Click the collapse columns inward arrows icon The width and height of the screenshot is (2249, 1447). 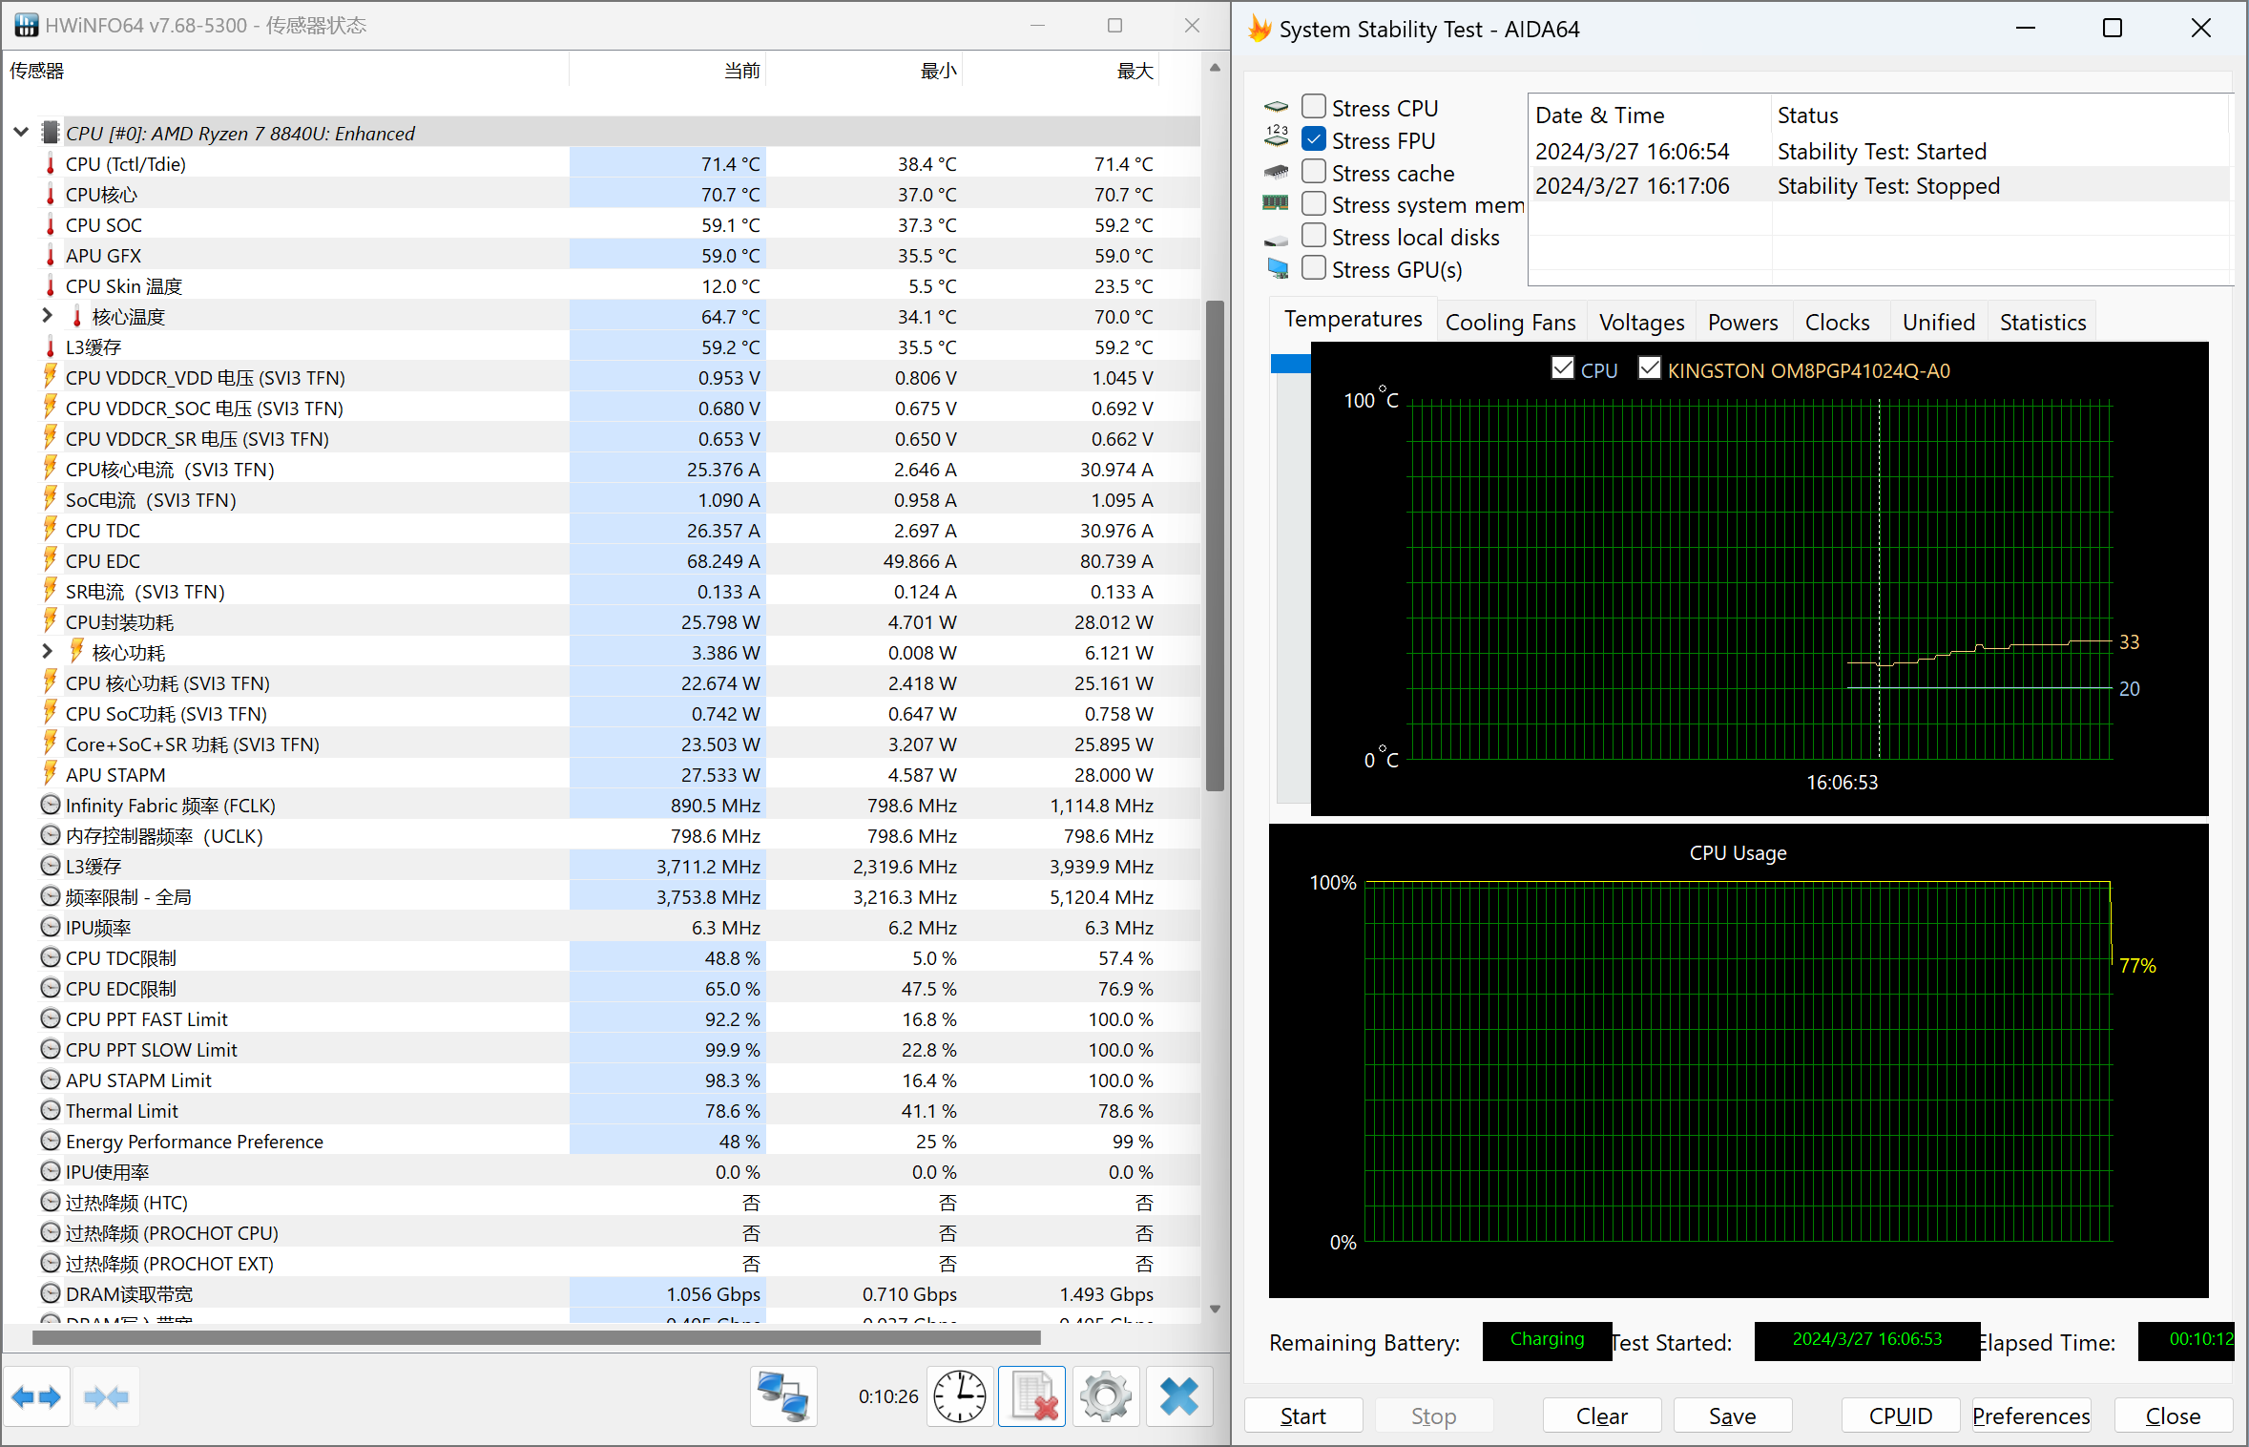(106, 1397)
